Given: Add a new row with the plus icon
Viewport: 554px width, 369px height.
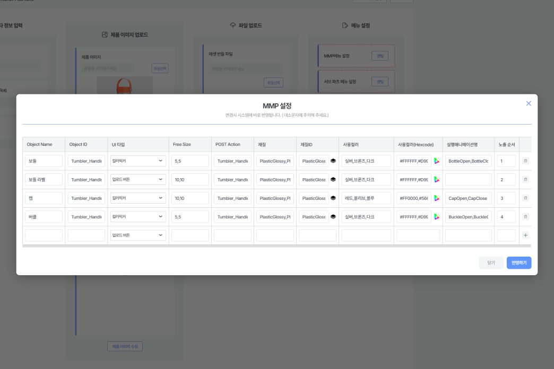Looking at the screenshot, I should coord(525,235).
